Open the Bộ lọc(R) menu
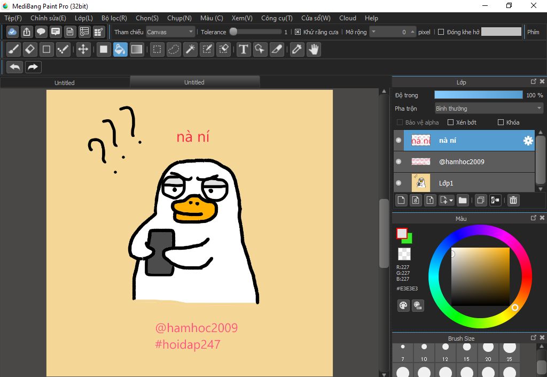547x377 pixels. (114, 18)
